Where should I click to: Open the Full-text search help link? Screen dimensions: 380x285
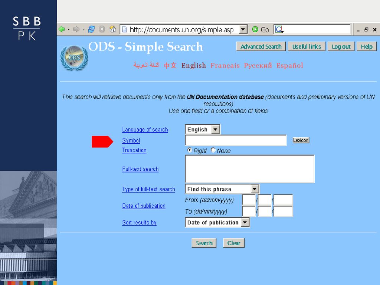click(140, 169)
